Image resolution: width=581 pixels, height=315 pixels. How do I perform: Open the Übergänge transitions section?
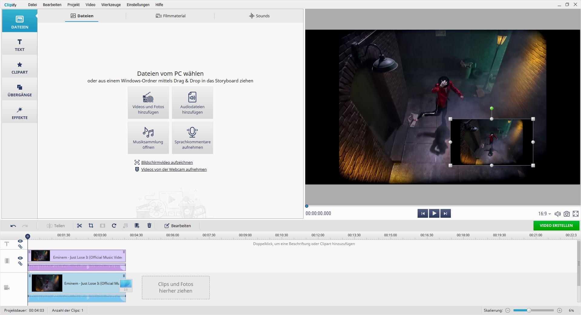tap(20, 90)
